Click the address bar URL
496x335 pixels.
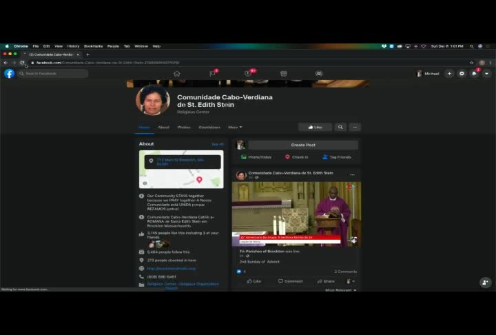(x=107, y=63)
